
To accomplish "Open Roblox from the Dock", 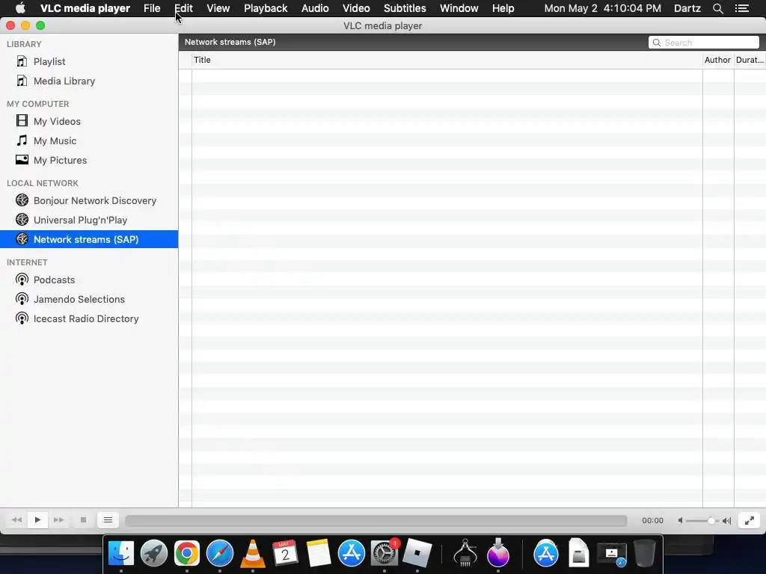I will [x=417, y=554].
